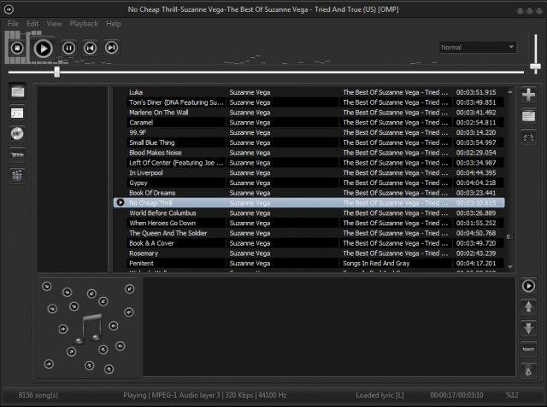Select The Queen And The Soldier
Screen dimensions: 547x407
point(309,233)
